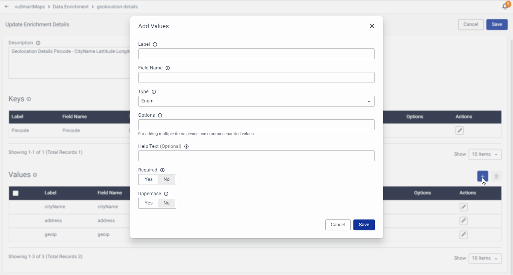Click the delete trash icon for Values
The image size is (513, 275).
point(496,176)
